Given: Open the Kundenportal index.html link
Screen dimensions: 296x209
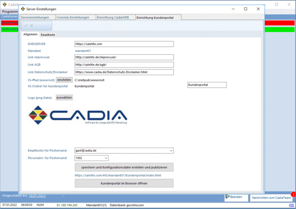Looking at the screenshot, I should (118, 175).
